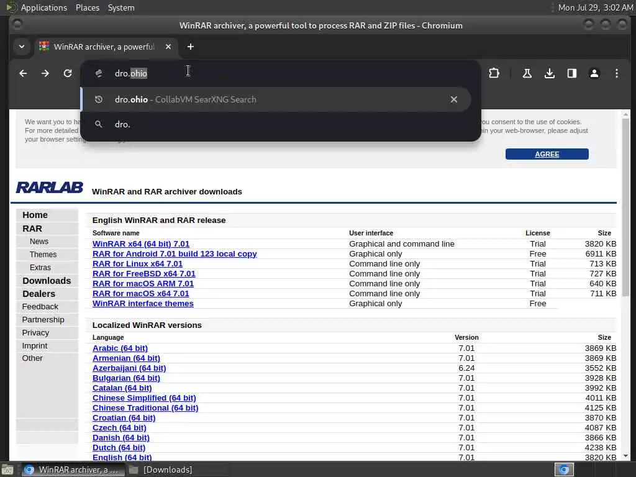Open the Extras sidebar link

coord(40,267)
